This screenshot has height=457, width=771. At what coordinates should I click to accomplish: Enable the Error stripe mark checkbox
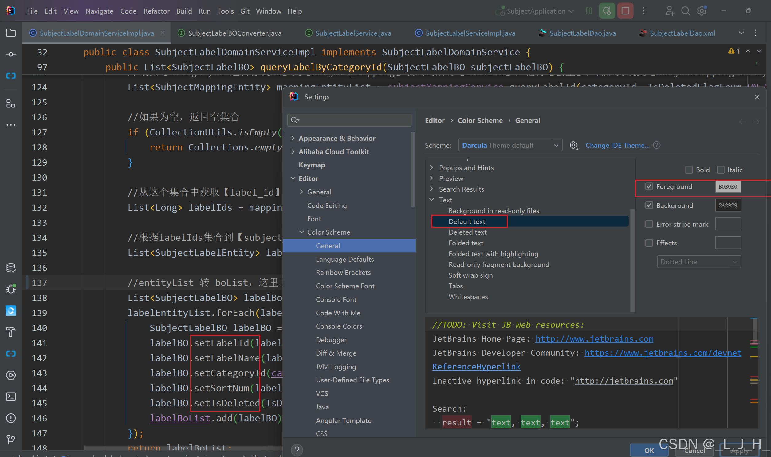click(649, 224)
